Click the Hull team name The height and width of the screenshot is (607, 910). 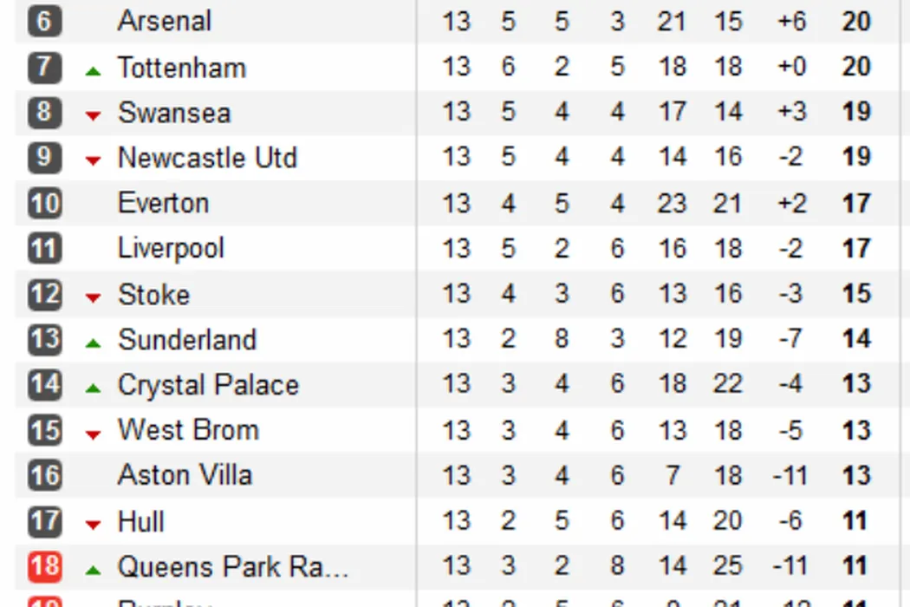pyautogui.click(x=141, y=522)
